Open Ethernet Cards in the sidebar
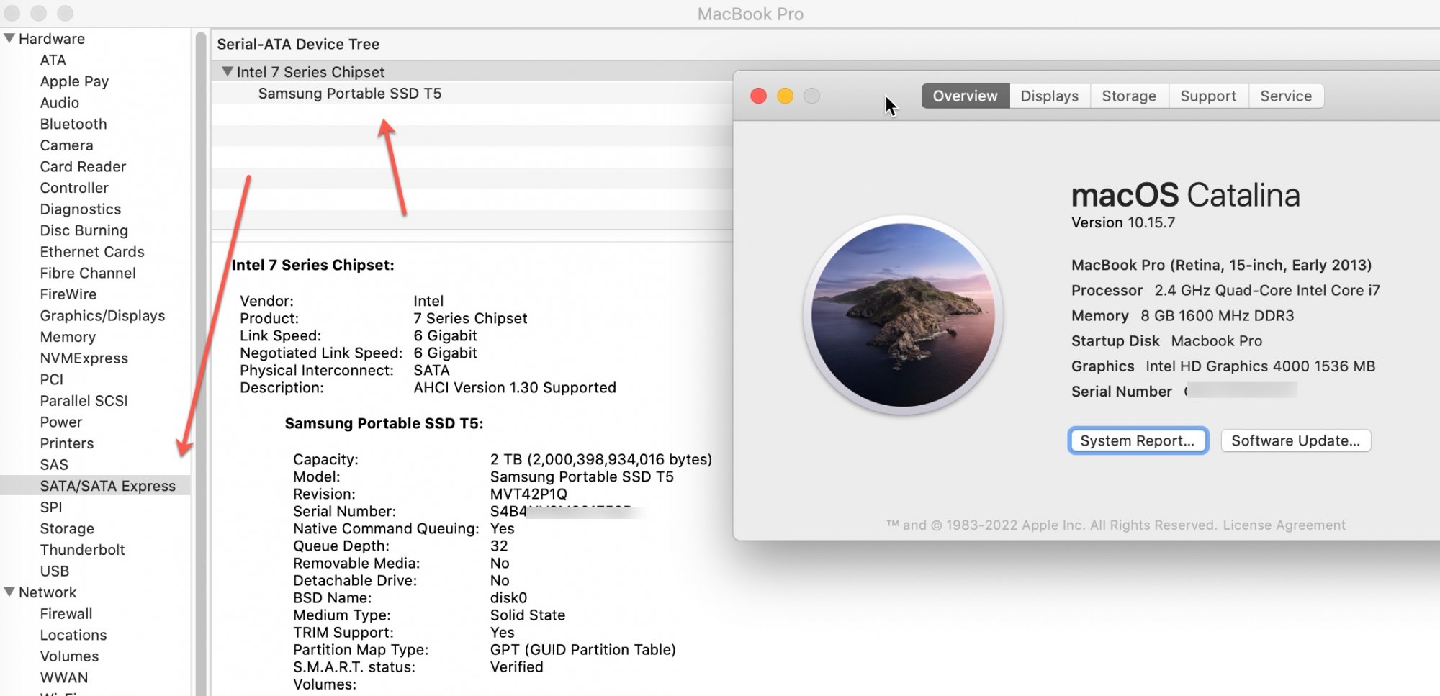This screenshot has width=1440, height=696. (92, 251)
